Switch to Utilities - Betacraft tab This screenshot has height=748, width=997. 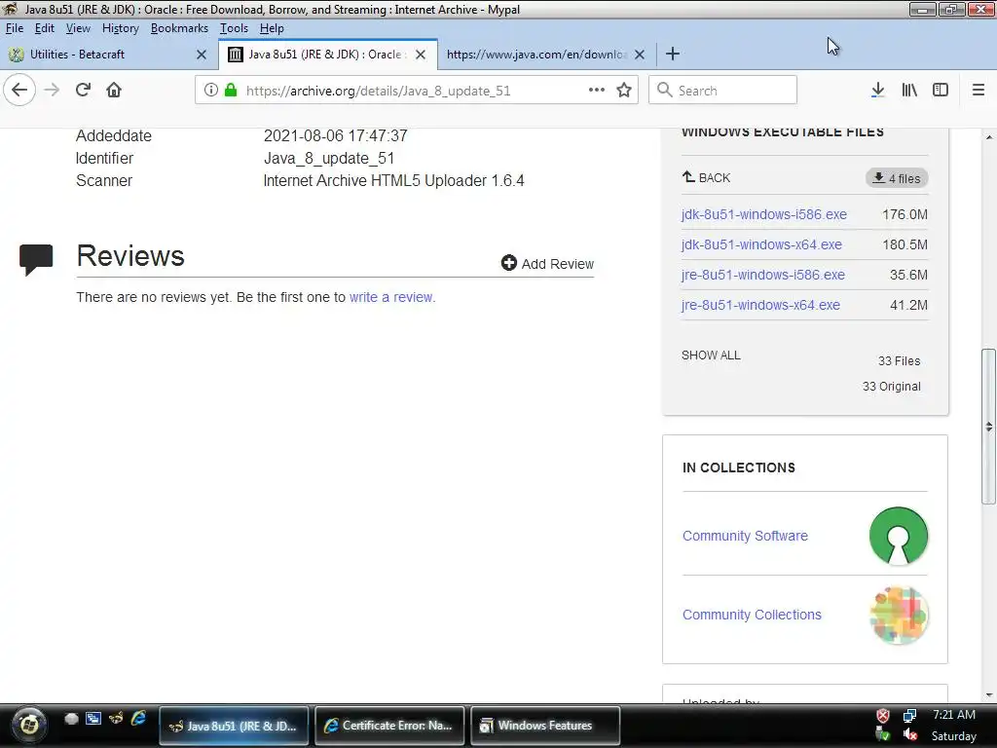coord(108,55)
